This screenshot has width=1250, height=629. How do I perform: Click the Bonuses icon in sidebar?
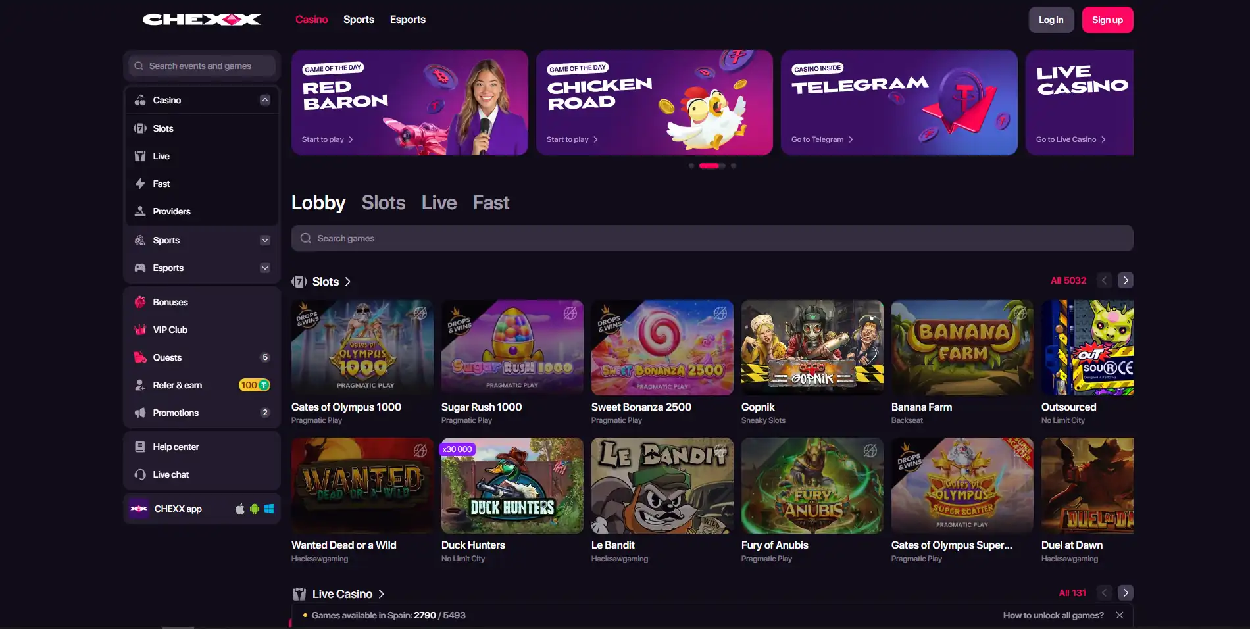point(140,302)
